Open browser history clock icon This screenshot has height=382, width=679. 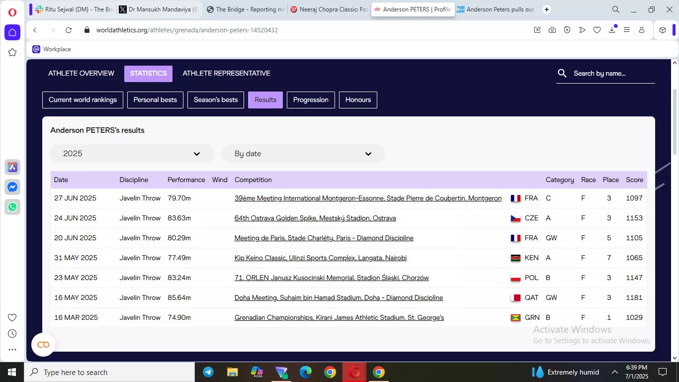click(x=12, y=334)
